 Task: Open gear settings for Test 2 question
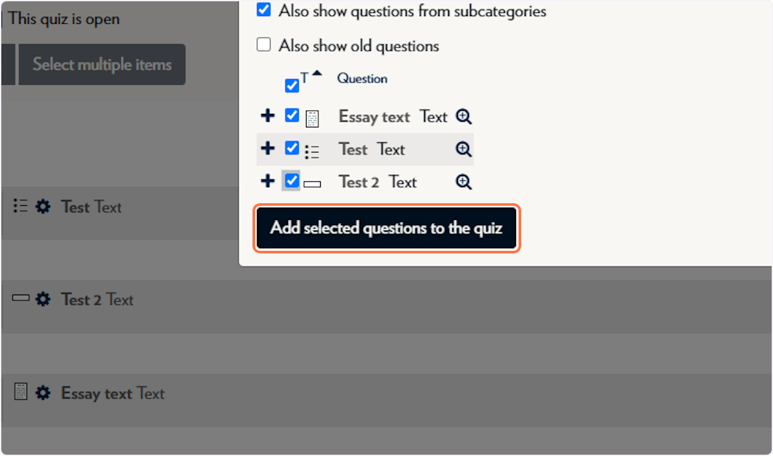coord(43,299)
